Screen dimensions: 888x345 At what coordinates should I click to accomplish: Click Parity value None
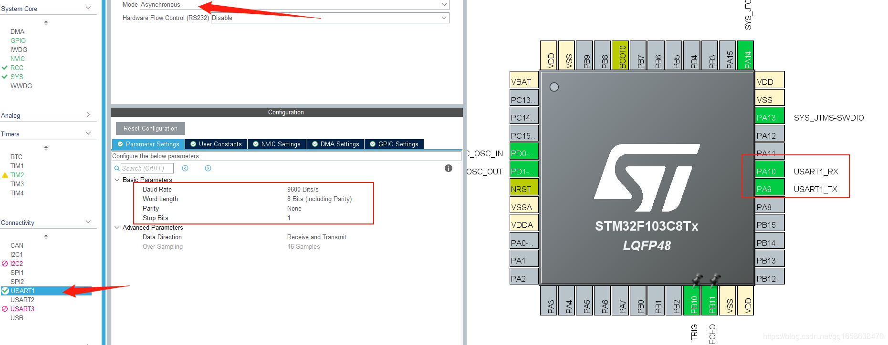294,208
